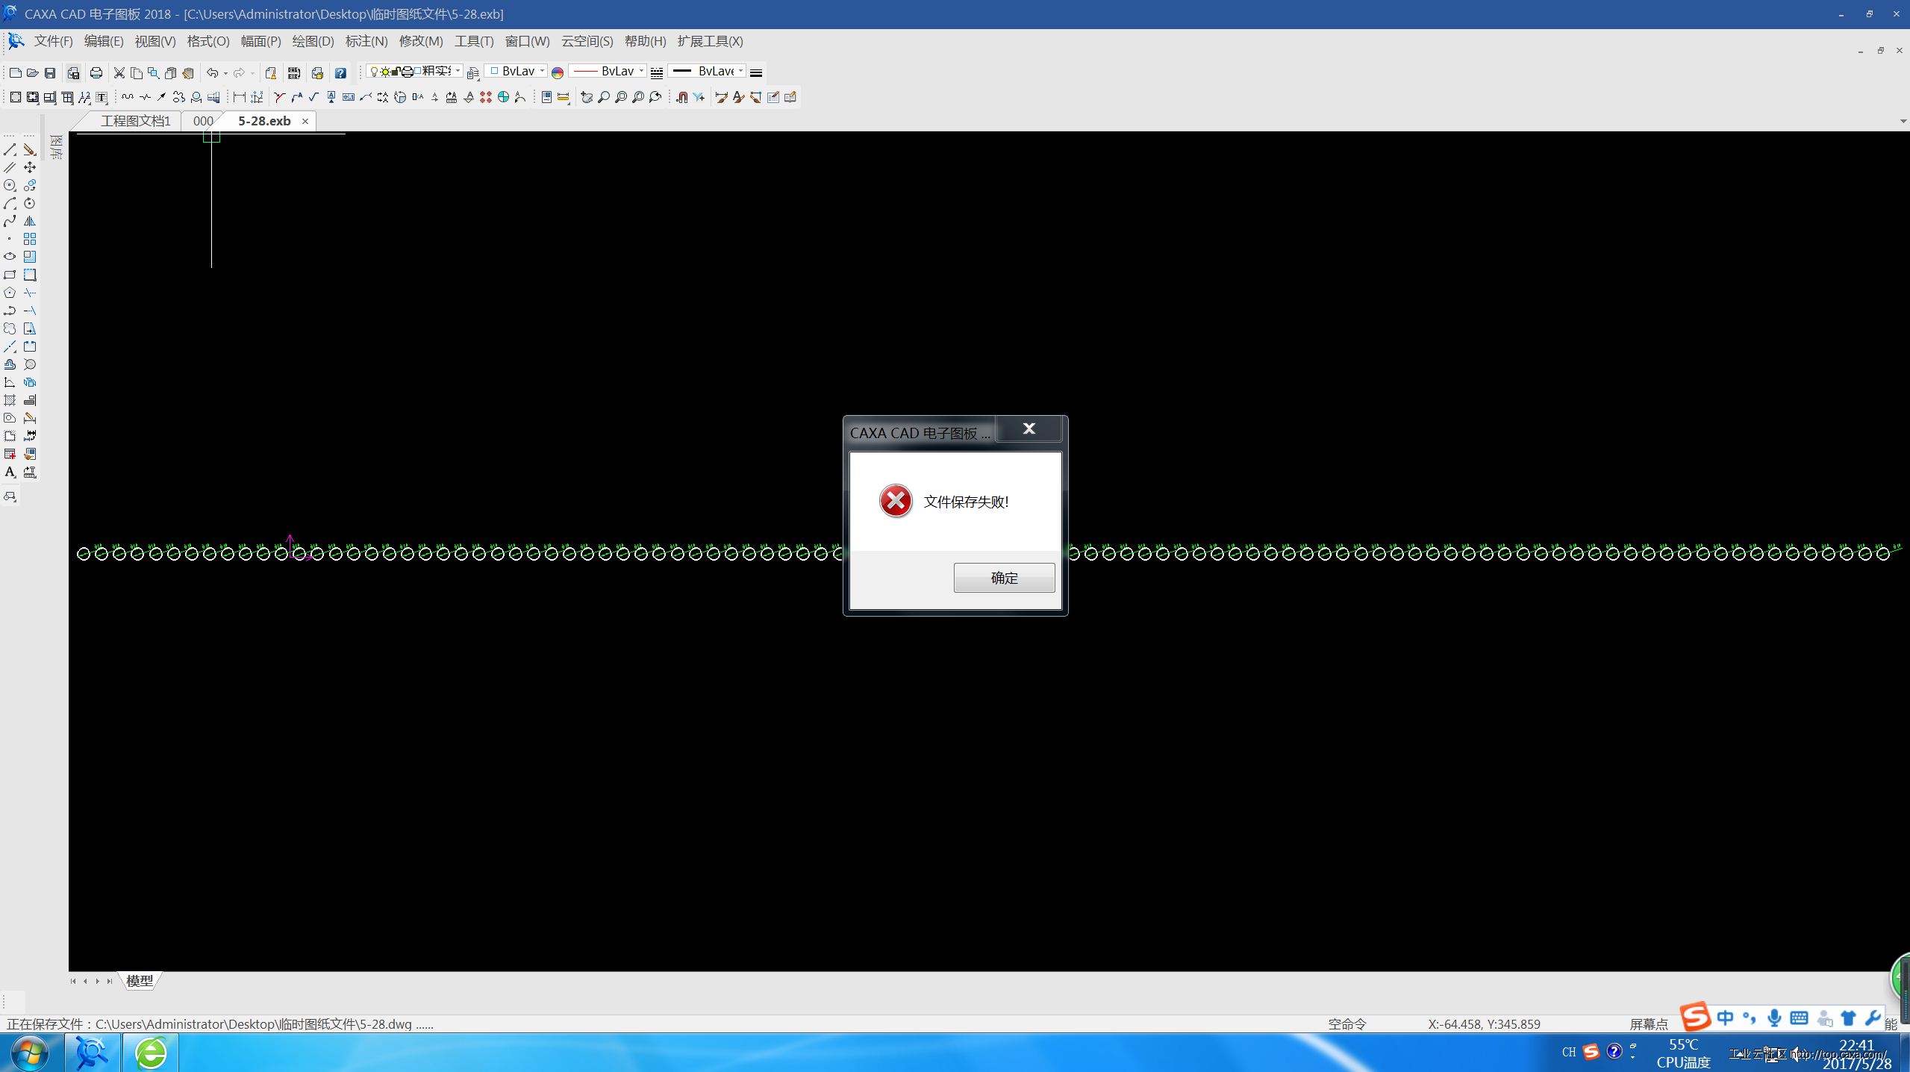Click the 模型 model space tab
This screenshot has width=1910, height=1072.
pos(140,980)
